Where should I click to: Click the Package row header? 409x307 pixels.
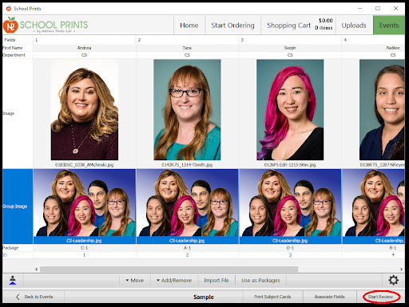click(x=18, y=248)
